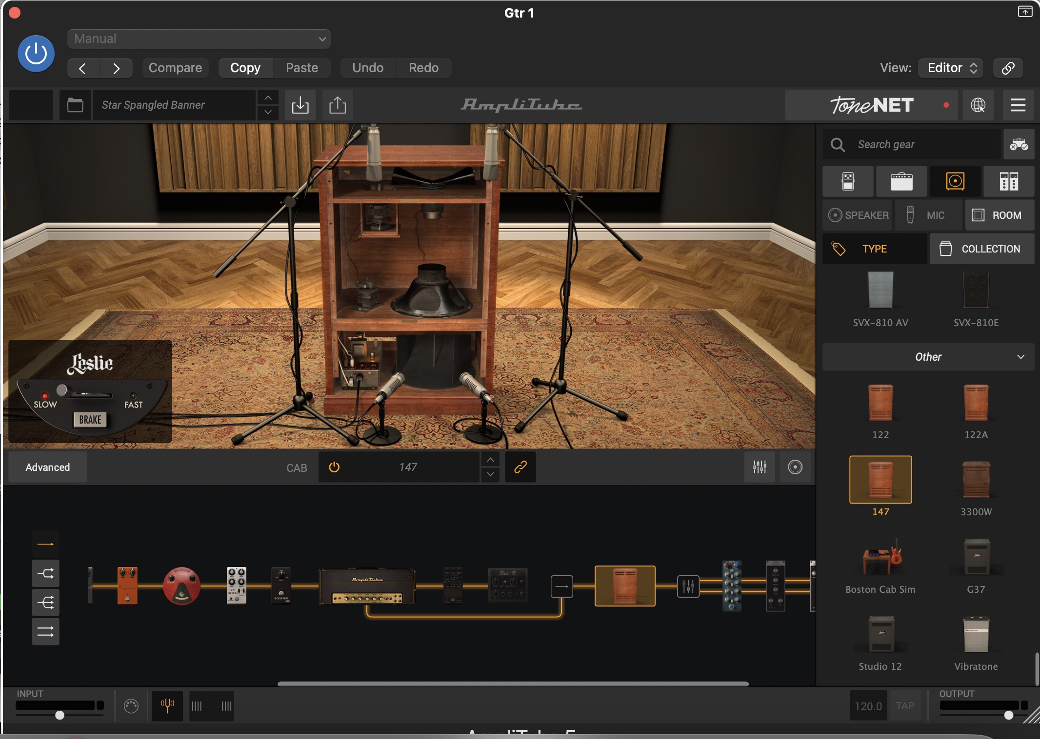1040x739 pixels.
Task: Open the hamburger main menu
Action: (1018, 105)
